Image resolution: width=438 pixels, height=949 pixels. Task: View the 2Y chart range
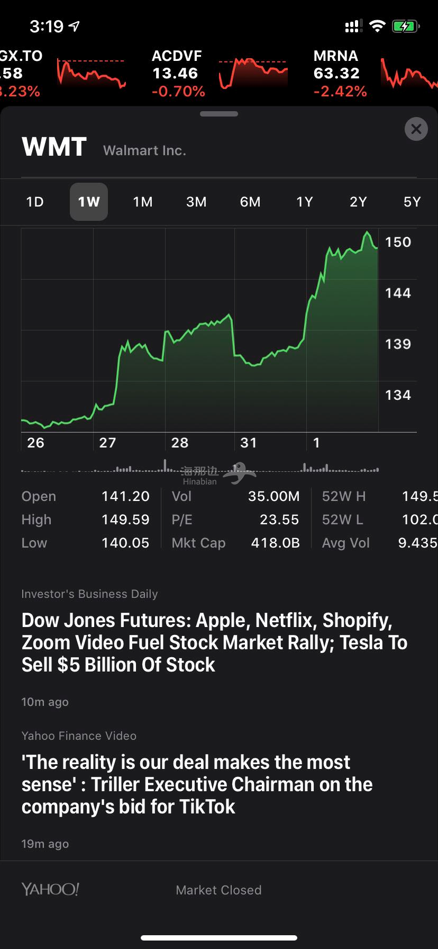[358, 202]
